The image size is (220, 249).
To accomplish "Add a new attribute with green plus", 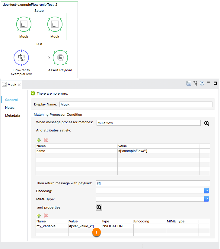I will (39, 140).
